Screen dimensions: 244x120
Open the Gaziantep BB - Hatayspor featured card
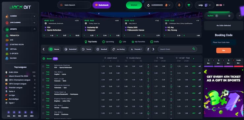[101, 28]
